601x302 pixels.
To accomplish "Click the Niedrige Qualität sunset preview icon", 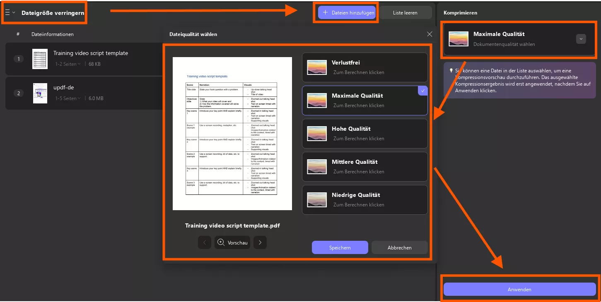I will (x=317, y=200).
